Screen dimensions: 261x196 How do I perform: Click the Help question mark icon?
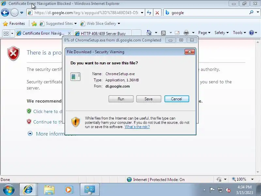pos(251,33)
